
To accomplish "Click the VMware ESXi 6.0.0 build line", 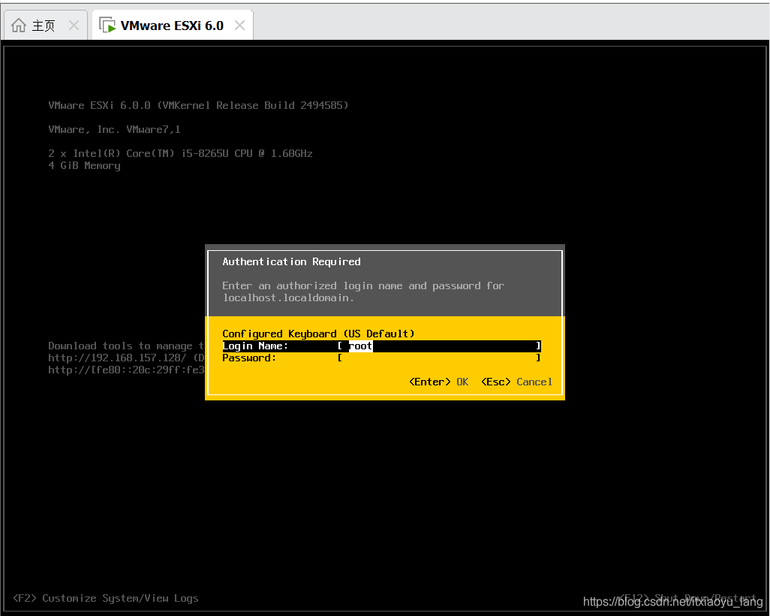I will coord(198,105).
